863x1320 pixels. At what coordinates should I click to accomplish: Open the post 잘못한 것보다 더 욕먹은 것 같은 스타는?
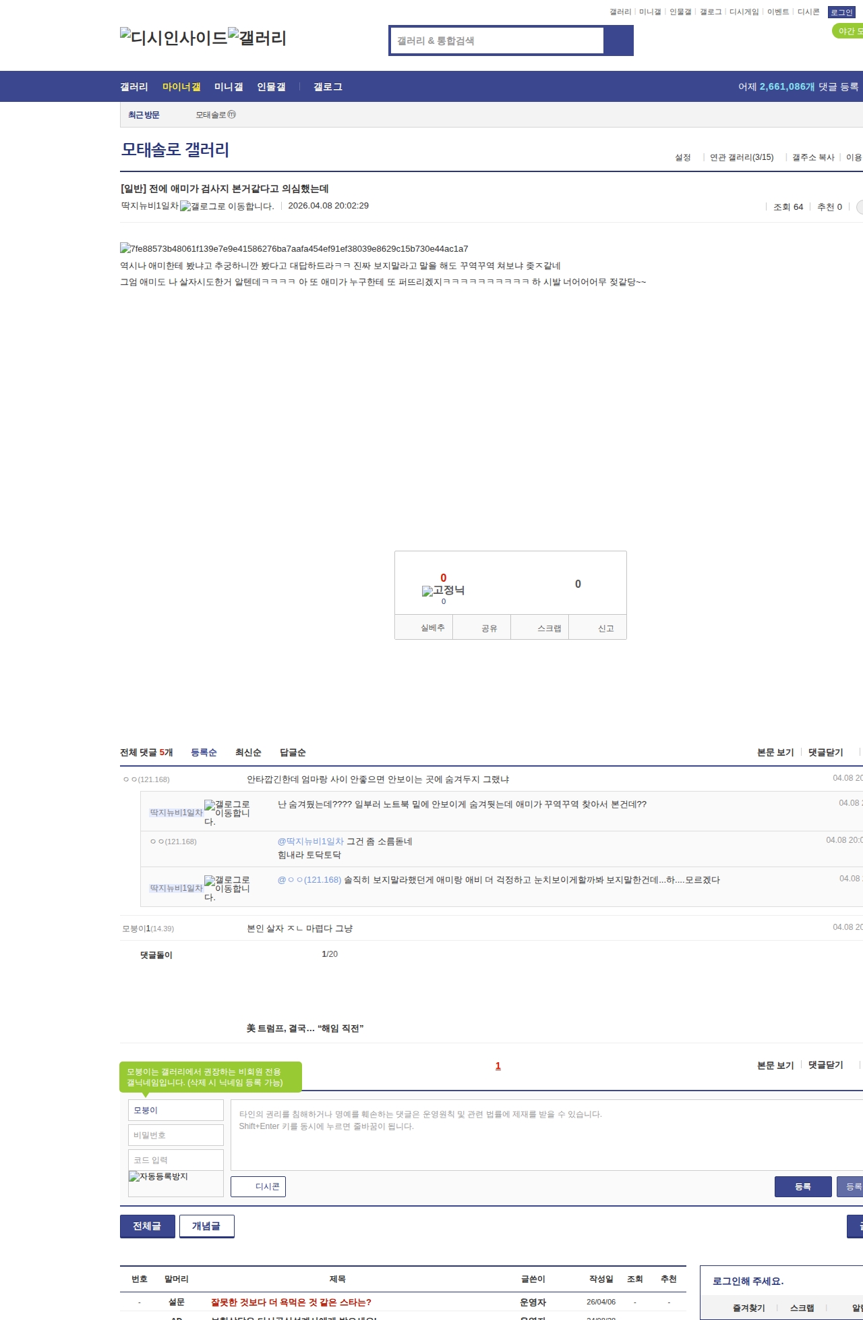[291, 1302]
